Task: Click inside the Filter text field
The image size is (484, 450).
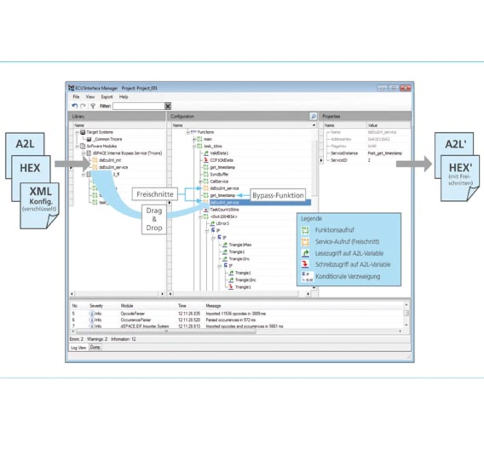Action: pyautogui.click(x=138, y=106)
